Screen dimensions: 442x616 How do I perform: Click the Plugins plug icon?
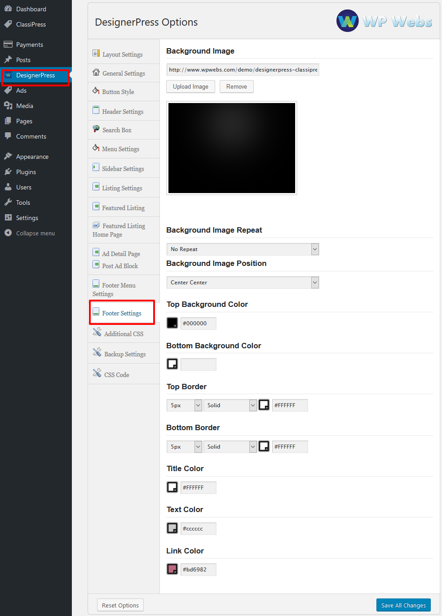click(8, 172)
